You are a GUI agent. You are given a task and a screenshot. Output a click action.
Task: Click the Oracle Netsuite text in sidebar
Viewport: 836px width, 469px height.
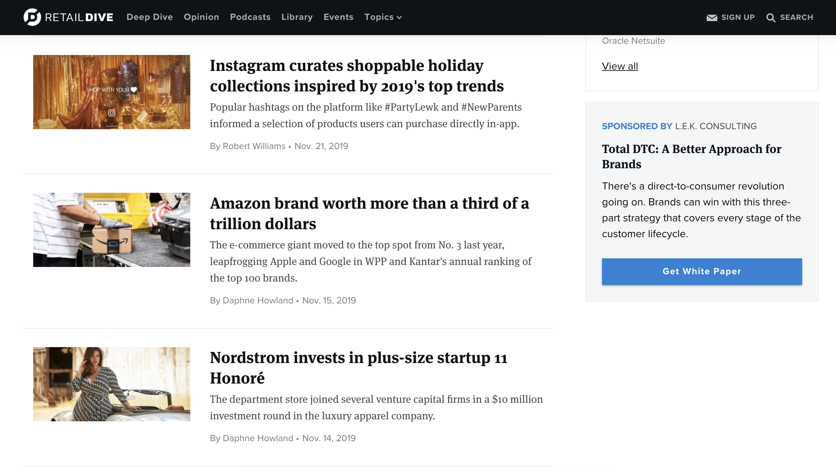pyautogui.click(x=633, y=41)
